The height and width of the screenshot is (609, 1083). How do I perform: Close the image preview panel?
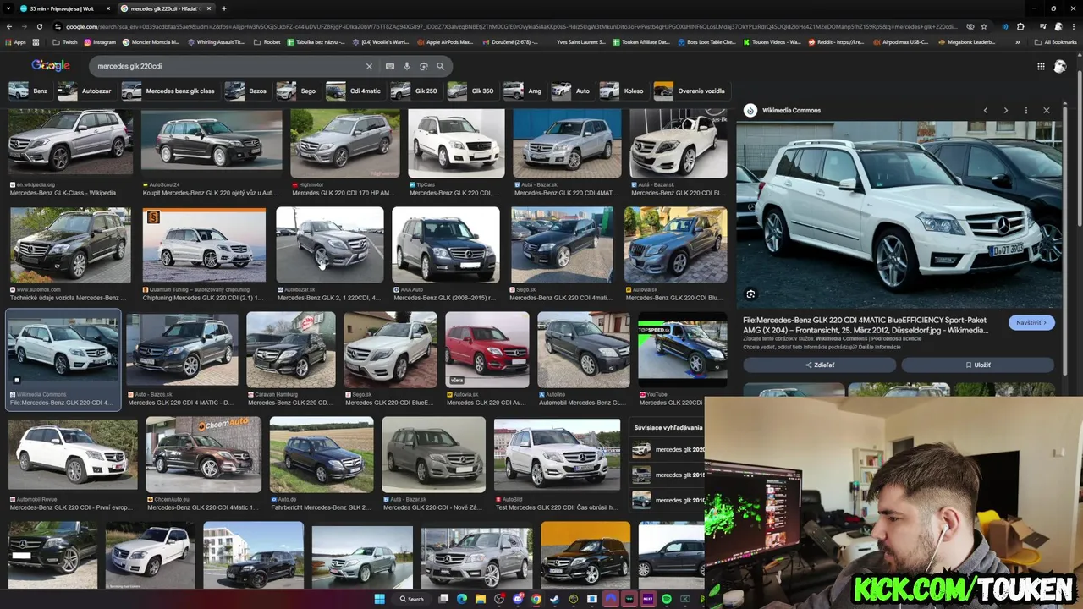click(x=1047, y=110)
